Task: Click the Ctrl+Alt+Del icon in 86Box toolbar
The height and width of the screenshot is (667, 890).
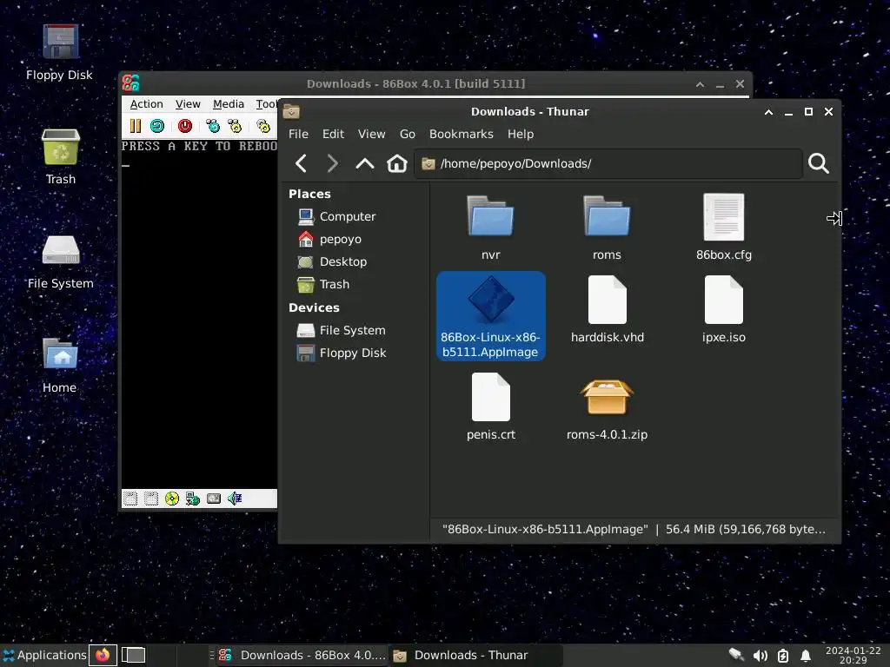Action: (x=213, y=126)
